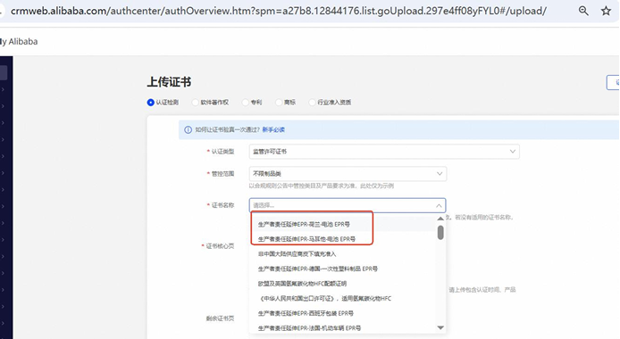620x339 pixels.
Task: Click the Alibaba logo text in the header
Action: (x=19, y=41)
